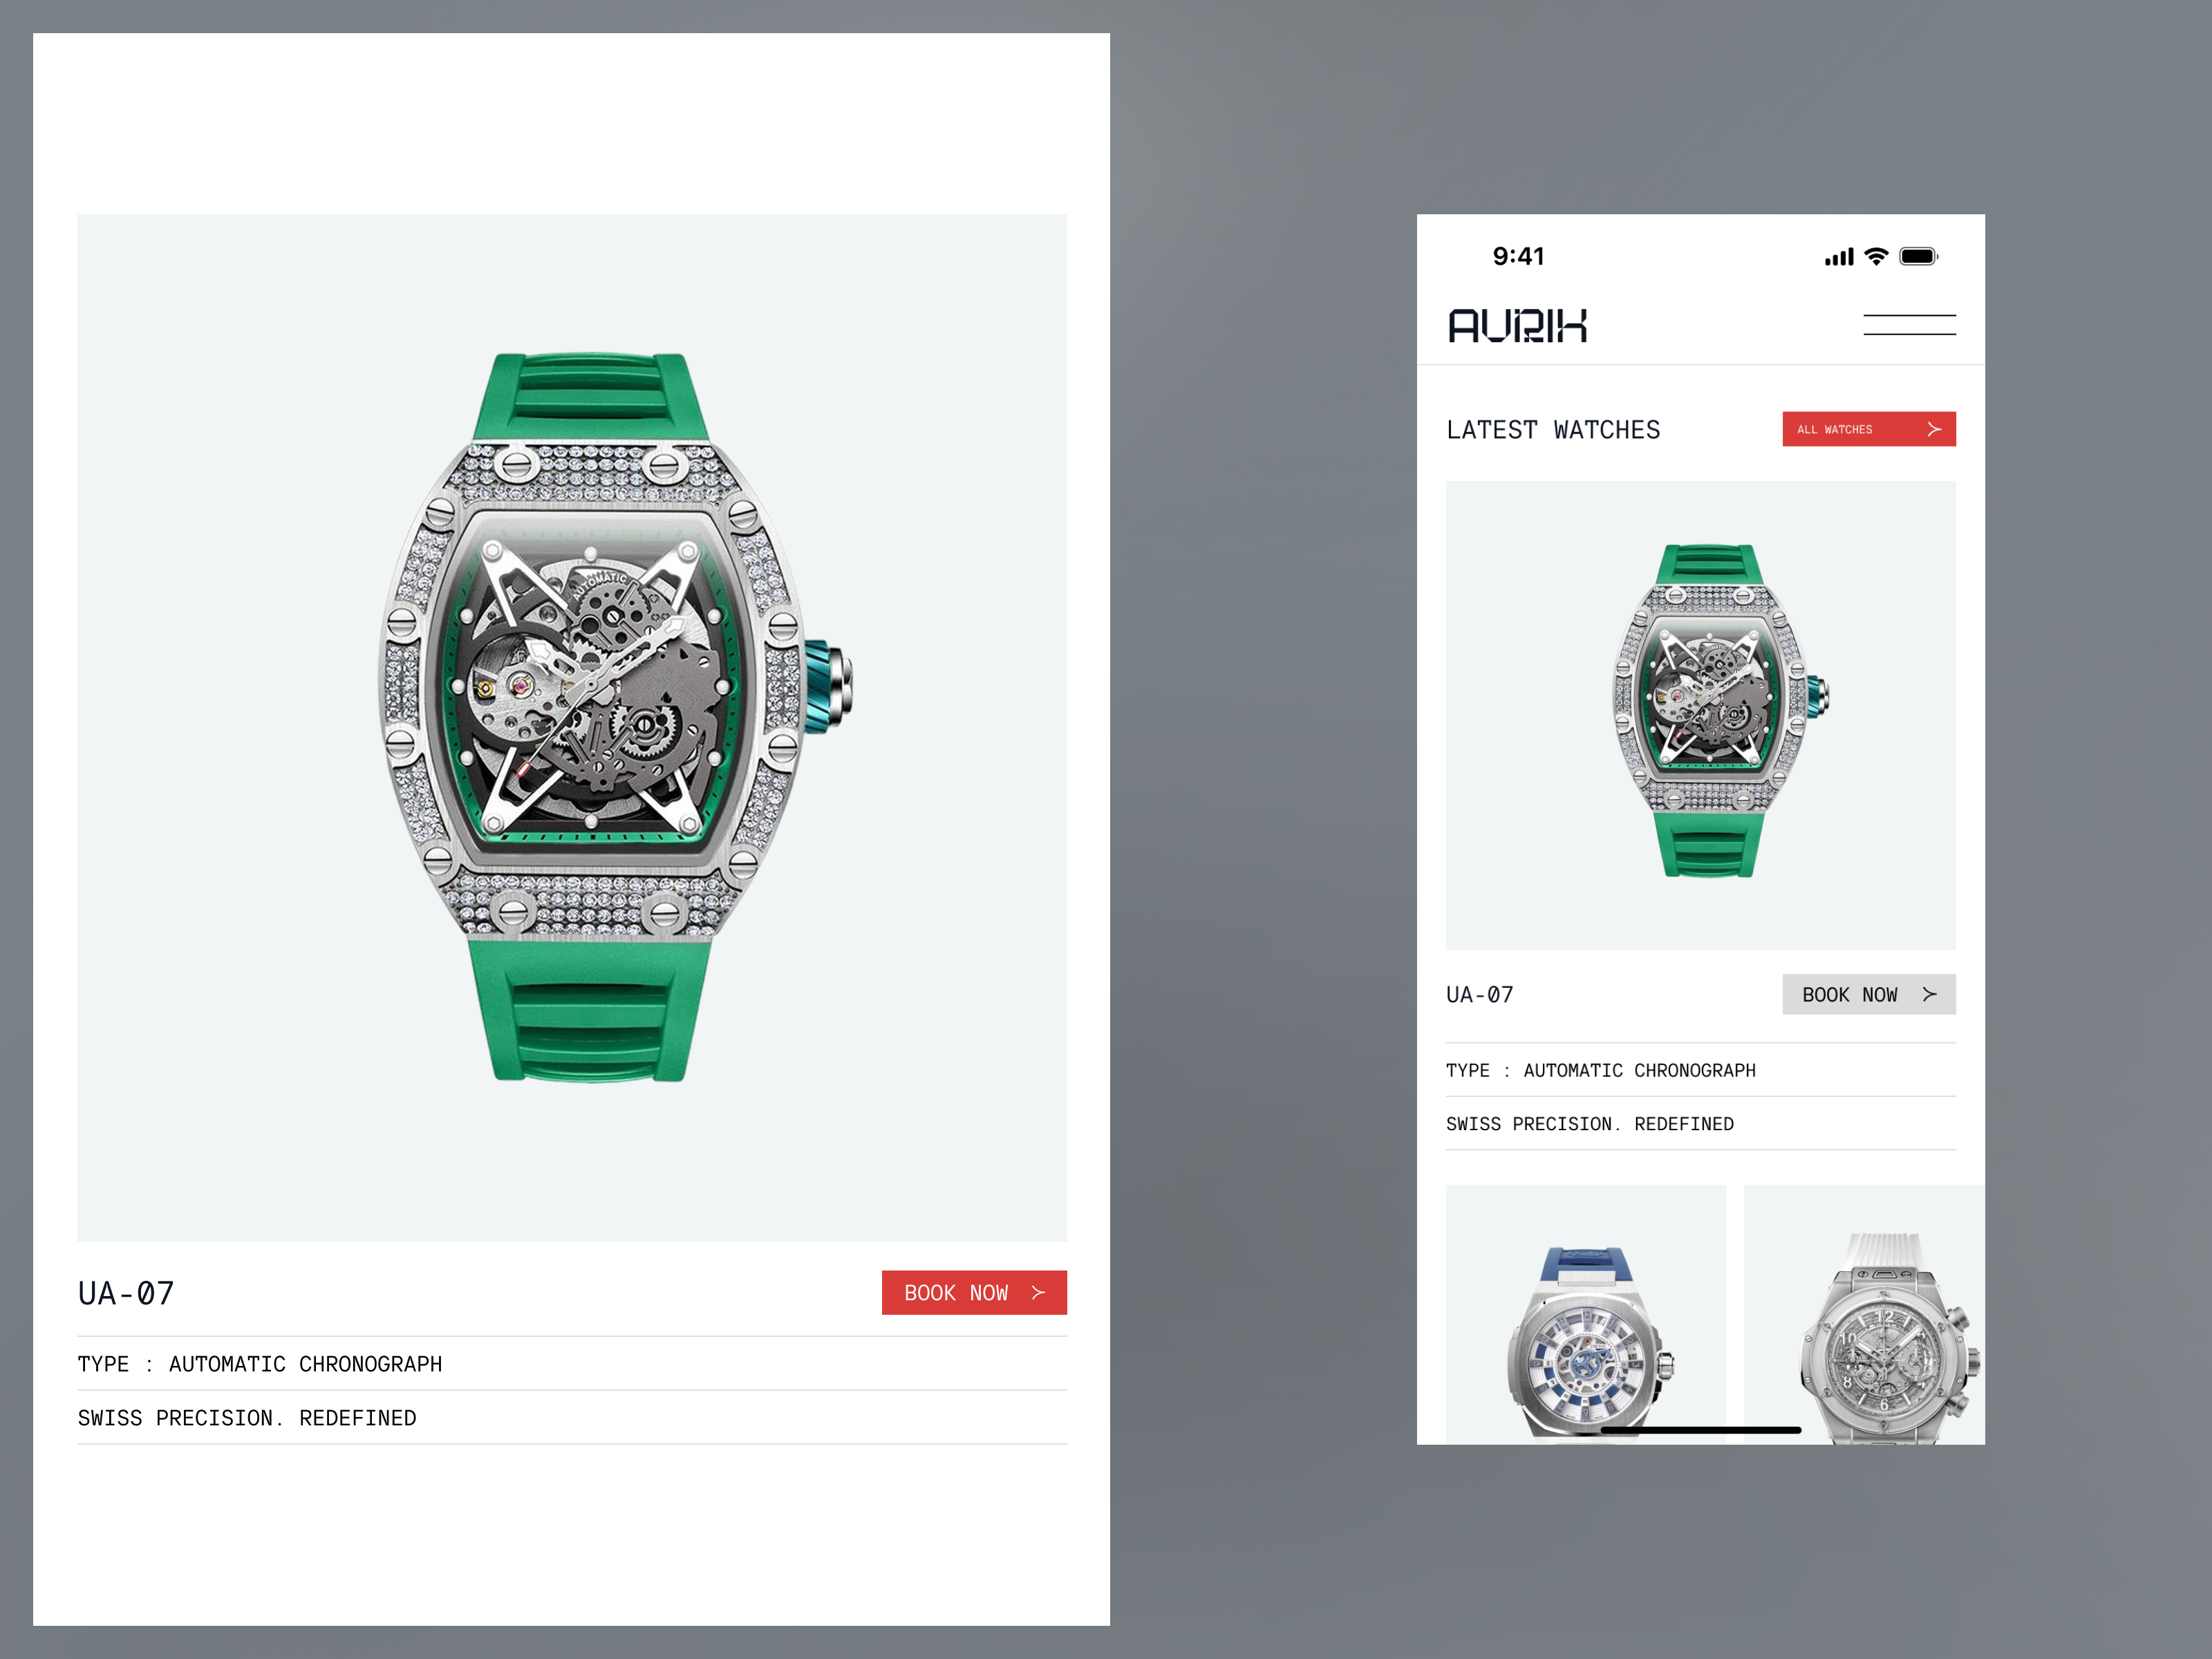Click the red BOOK NOW button under the large watch
The height and width of the screenshot is (1659, 2212).
[974, 1292]
